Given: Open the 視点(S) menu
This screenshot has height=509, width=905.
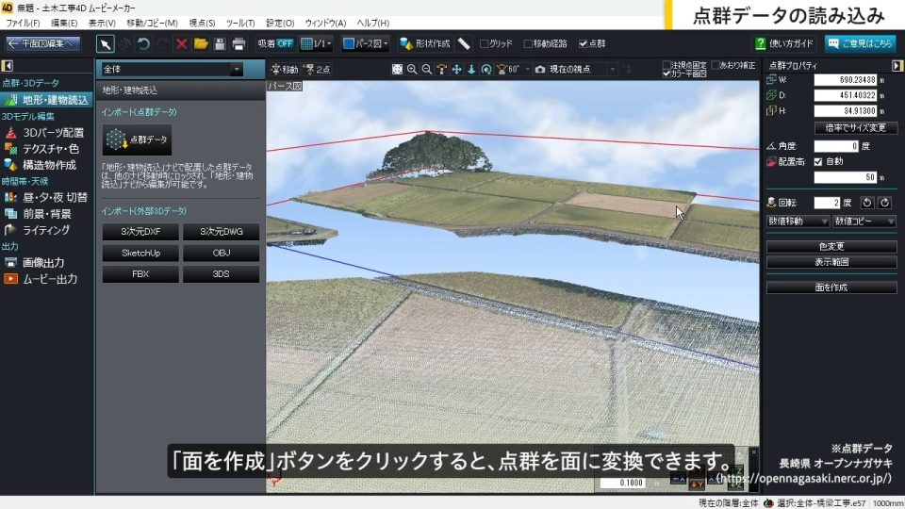Looking at the screenshot, I should [201, 22].
